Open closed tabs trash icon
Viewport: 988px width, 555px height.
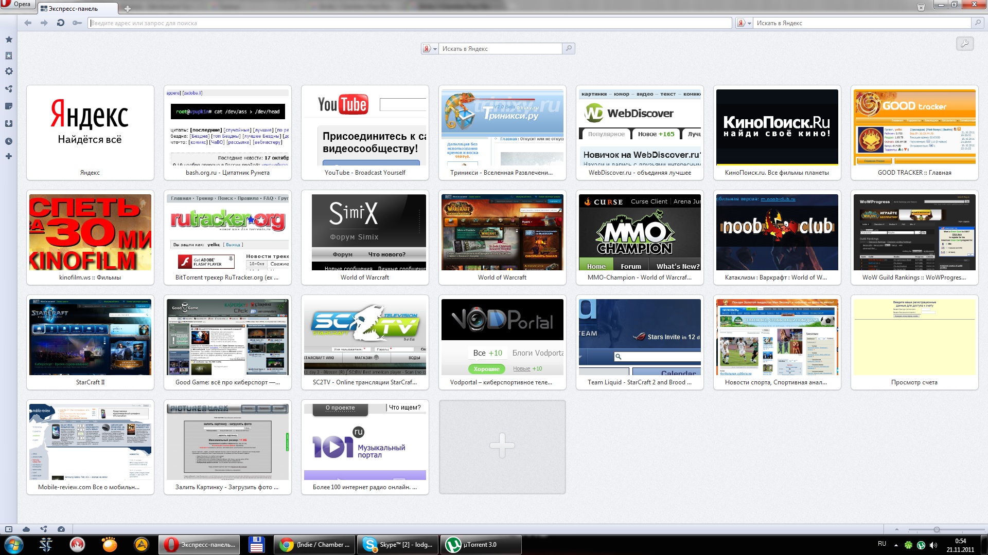[x=921, y=7]
